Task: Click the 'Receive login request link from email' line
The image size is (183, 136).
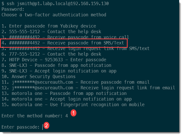Action: (x=88, y=88)
